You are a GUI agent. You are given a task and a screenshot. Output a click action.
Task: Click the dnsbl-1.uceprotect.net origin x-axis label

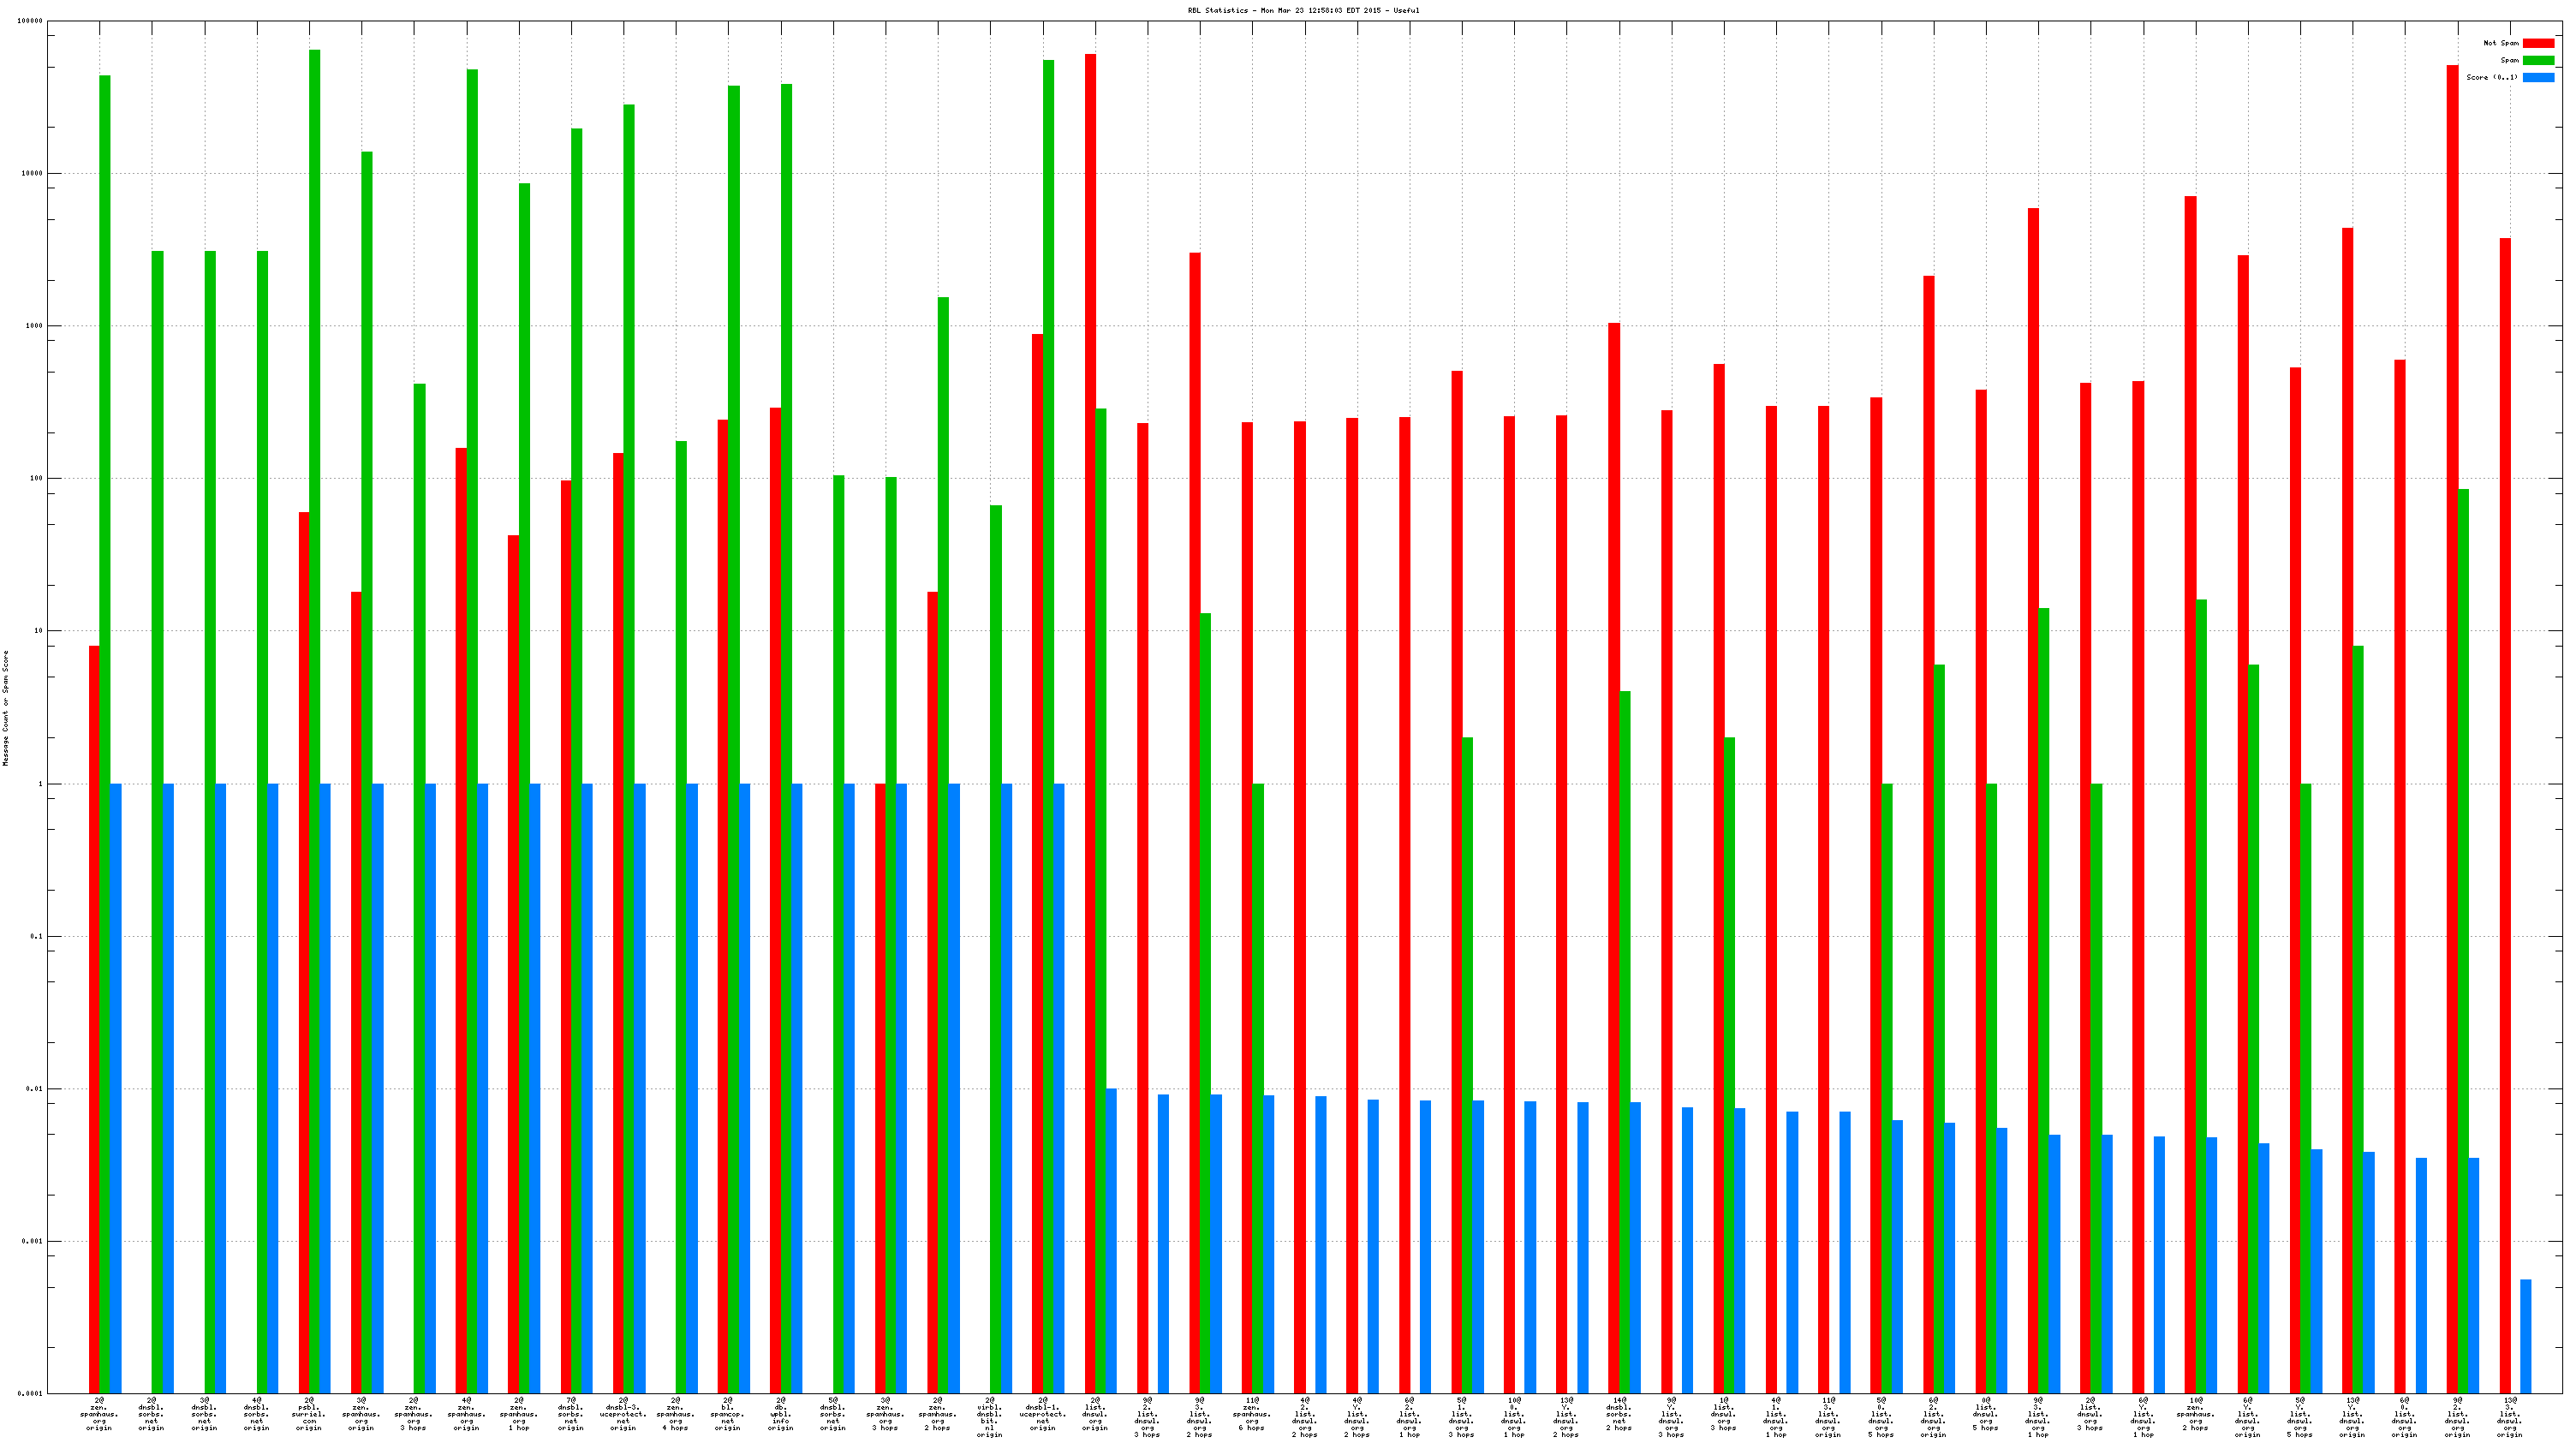tap(1042, 1414)
